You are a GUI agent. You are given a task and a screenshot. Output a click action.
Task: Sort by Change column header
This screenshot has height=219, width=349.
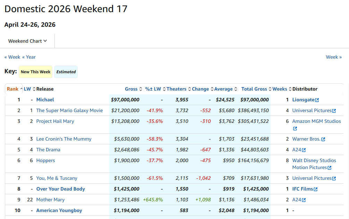(200, 89)
